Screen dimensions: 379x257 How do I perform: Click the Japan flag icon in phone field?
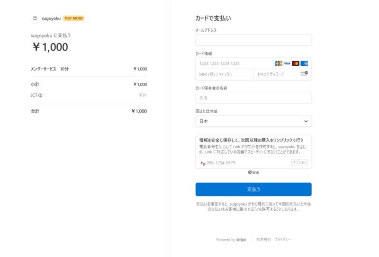click(x=202, y=163)
